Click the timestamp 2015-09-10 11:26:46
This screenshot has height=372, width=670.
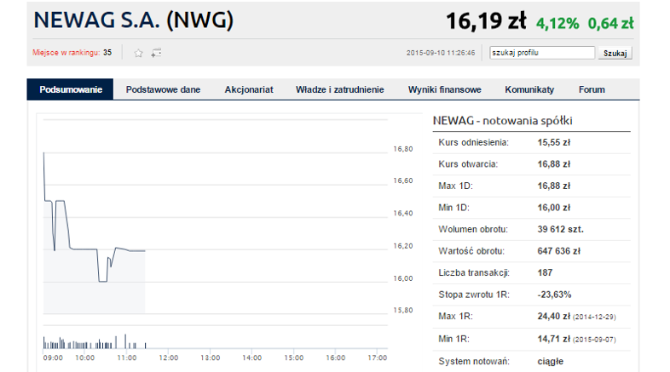(x=441, y=53)
